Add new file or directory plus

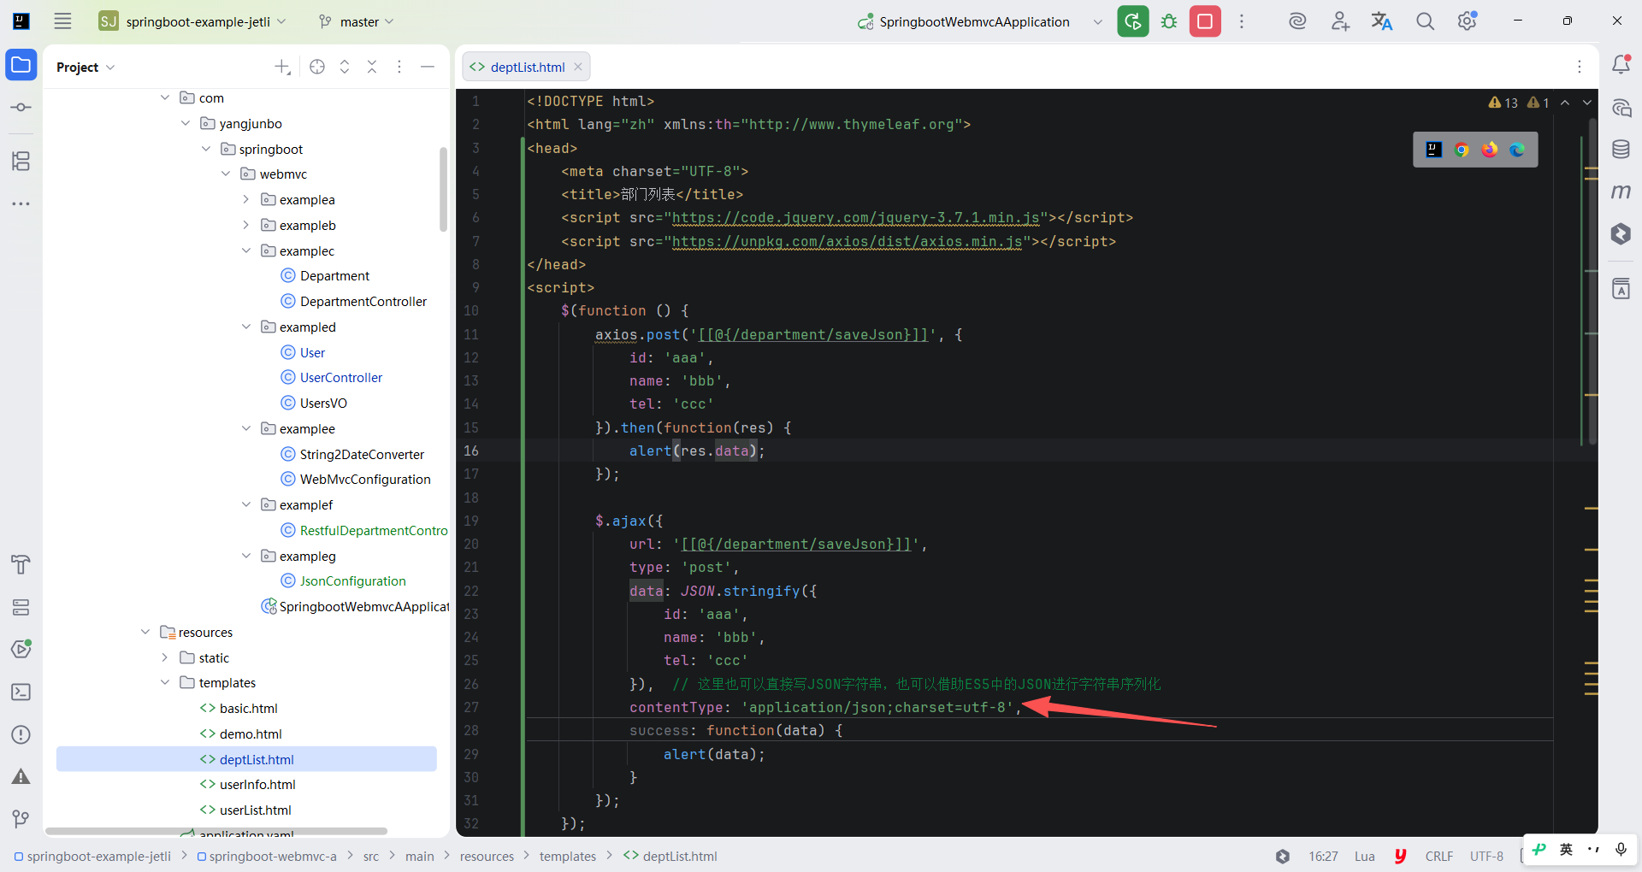click(282, 67)
